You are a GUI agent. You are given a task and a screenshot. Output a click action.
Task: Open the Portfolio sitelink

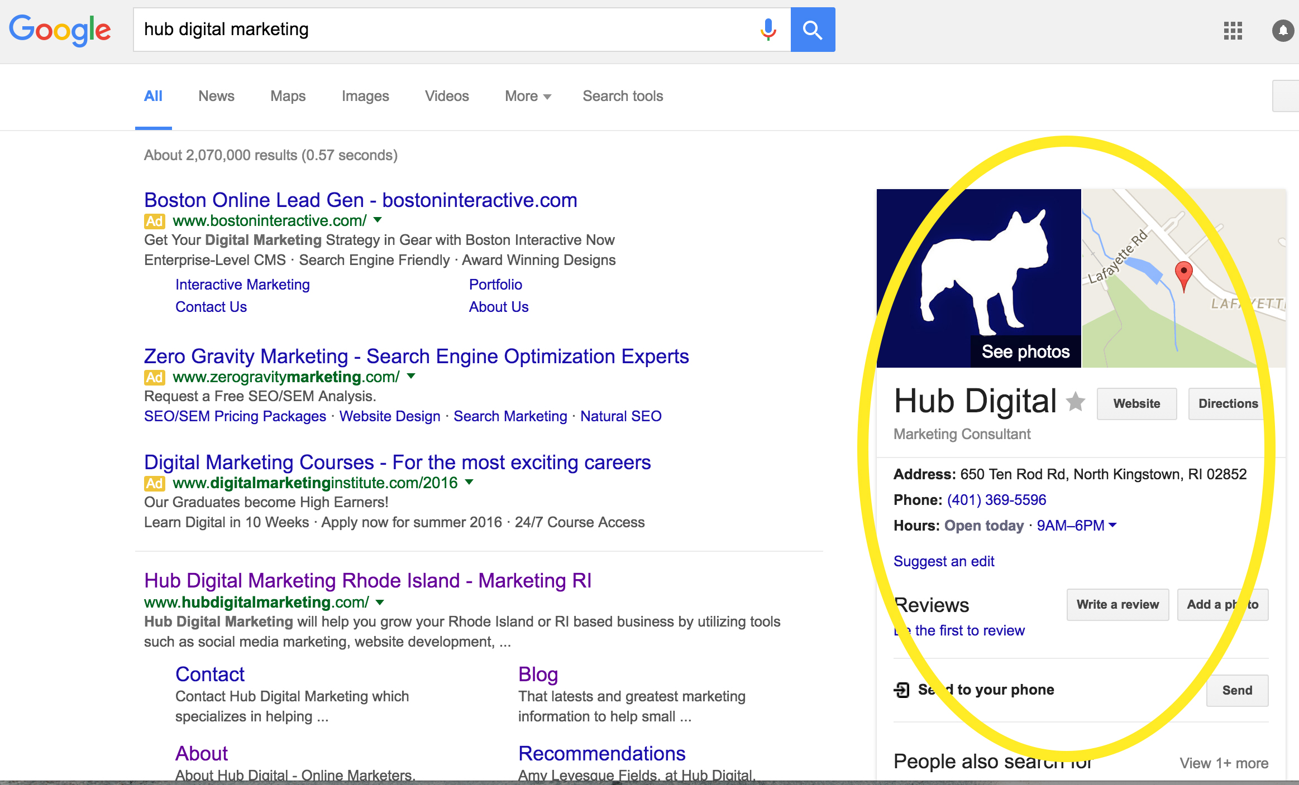click(x=495, y=285)
